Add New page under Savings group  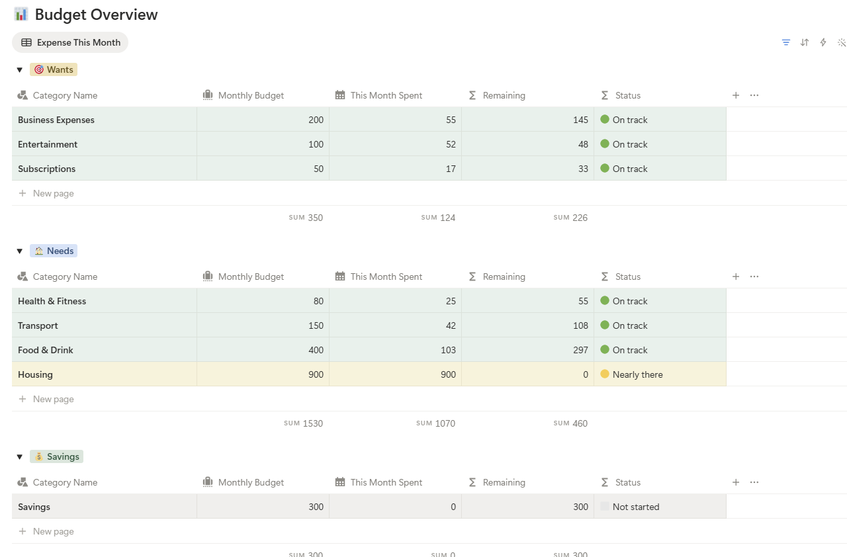pyautogui.click(x=46, y=531)
